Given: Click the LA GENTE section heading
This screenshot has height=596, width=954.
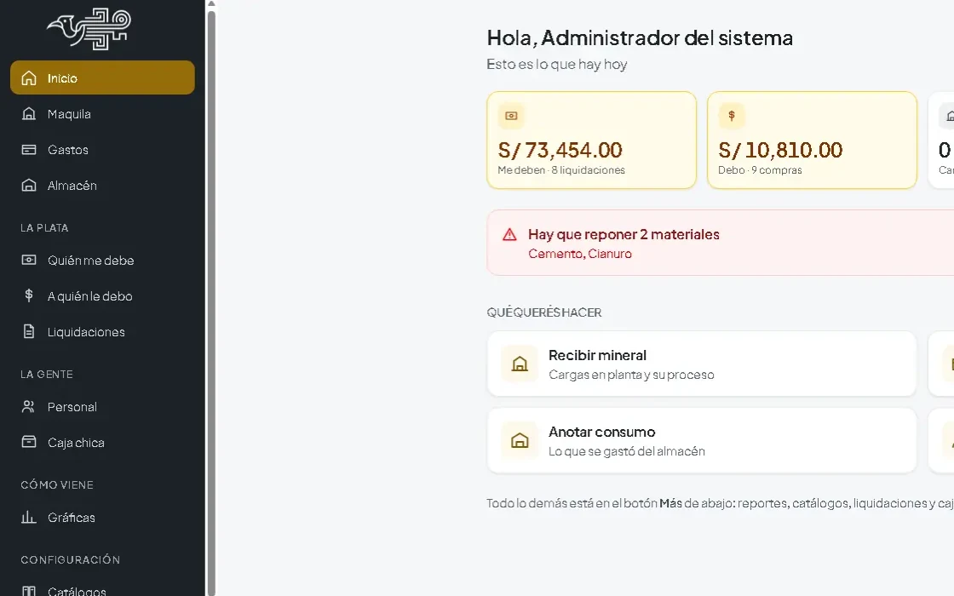Looking at the screenshot, I should 47,375.
